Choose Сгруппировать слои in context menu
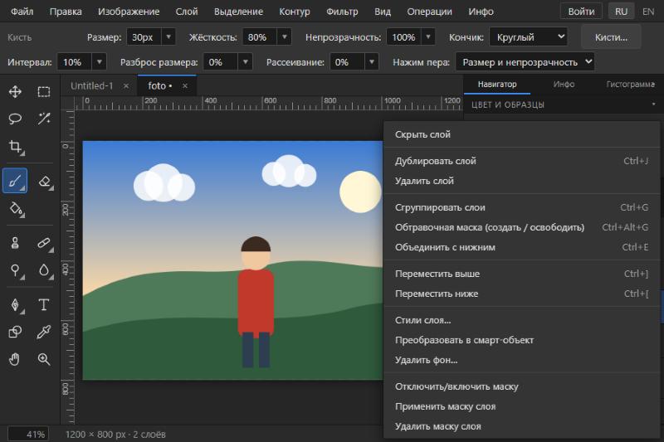 coord(522,207)
